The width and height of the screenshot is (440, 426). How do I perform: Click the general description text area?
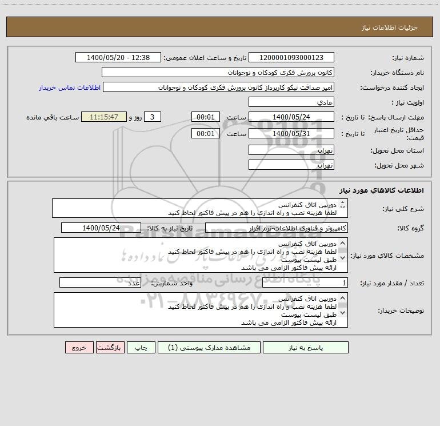pyautogui.click(x=200, y=208)
